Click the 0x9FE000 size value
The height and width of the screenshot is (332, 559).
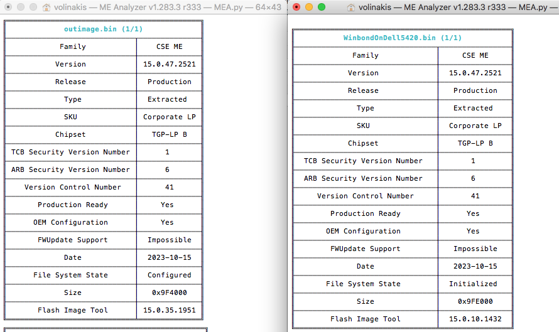pyautogui.click(x=475, y=301)
